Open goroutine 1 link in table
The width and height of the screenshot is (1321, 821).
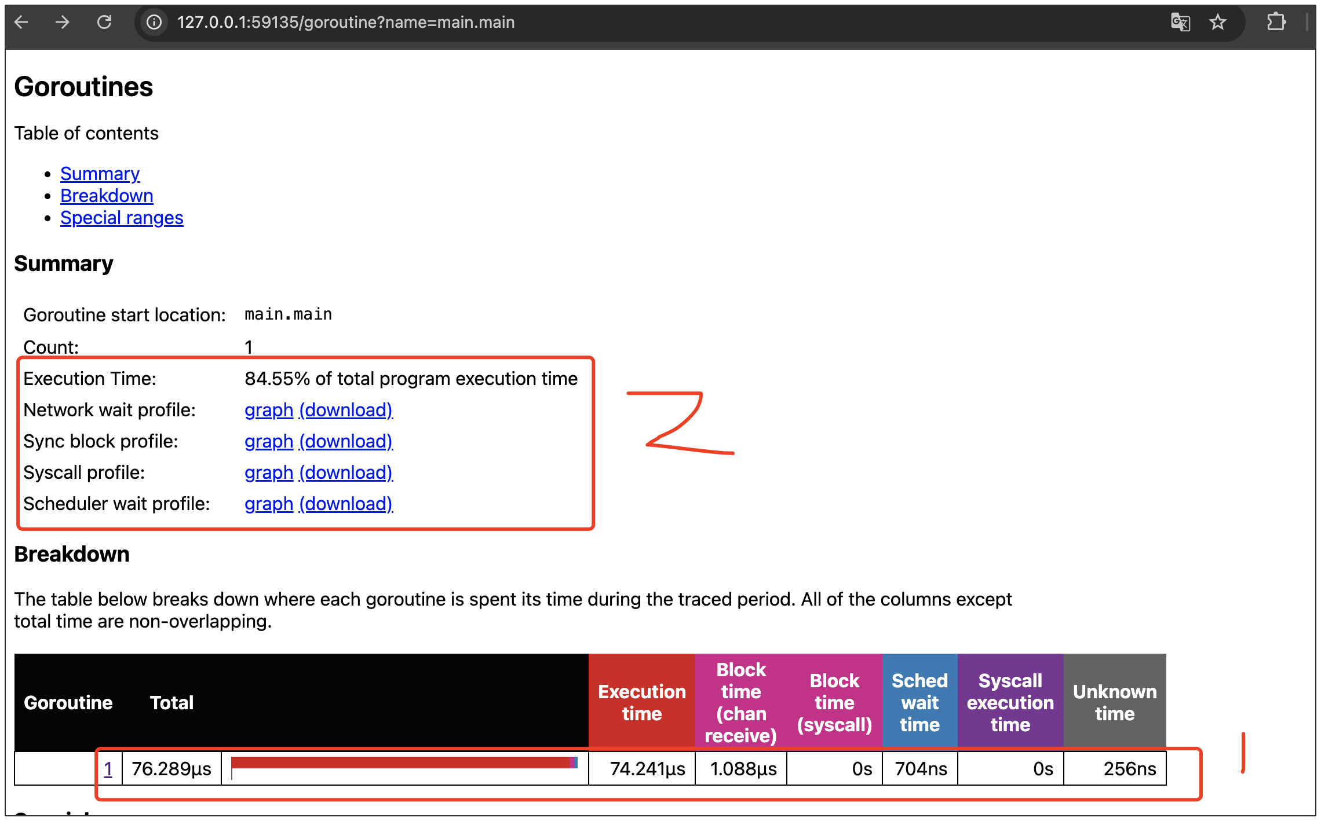click(108, 769)
